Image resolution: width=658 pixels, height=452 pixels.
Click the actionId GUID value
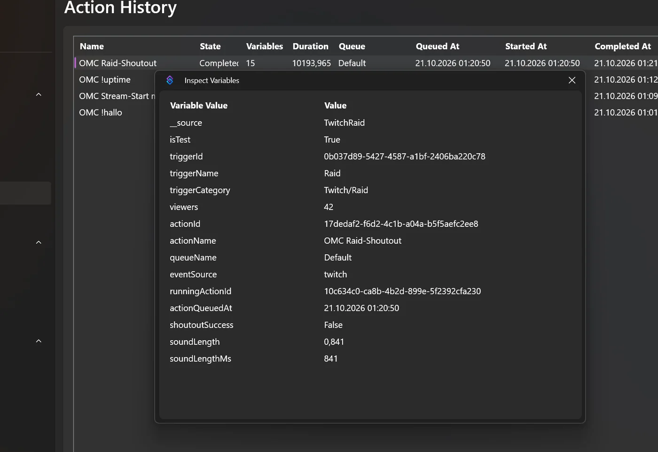(x=401, y=224)
